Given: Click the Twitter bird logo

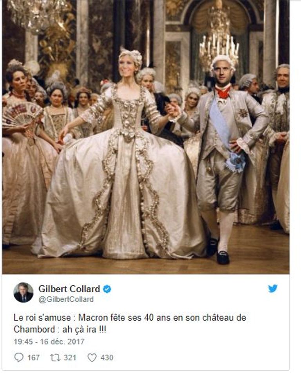Looking at the screenshot, I should pyautogui.click(x=272, y=289).
